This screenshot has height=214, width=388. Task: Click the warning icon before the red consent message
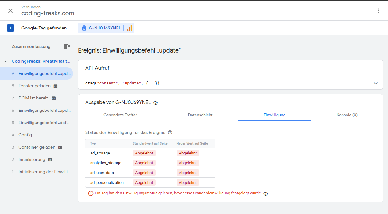91,193
